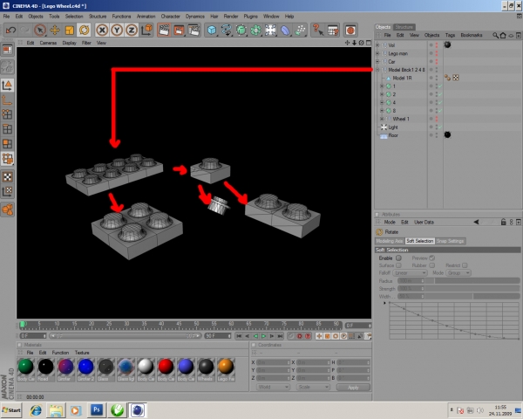Click the context help question-mark icon
The height and width of the screenshot is (419, 523).
pos(318,30)
